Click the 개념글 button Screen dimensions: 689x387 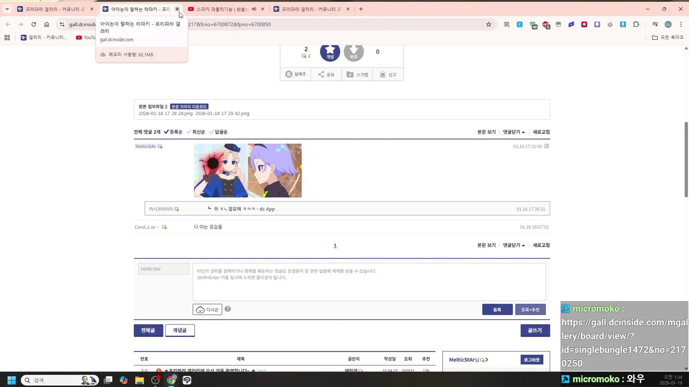click(x=180, y=331)
